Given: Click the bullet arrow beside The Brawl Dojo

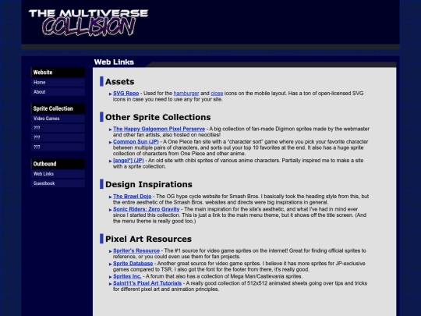Looking at the screenshot, I should [x=111, y=197].
